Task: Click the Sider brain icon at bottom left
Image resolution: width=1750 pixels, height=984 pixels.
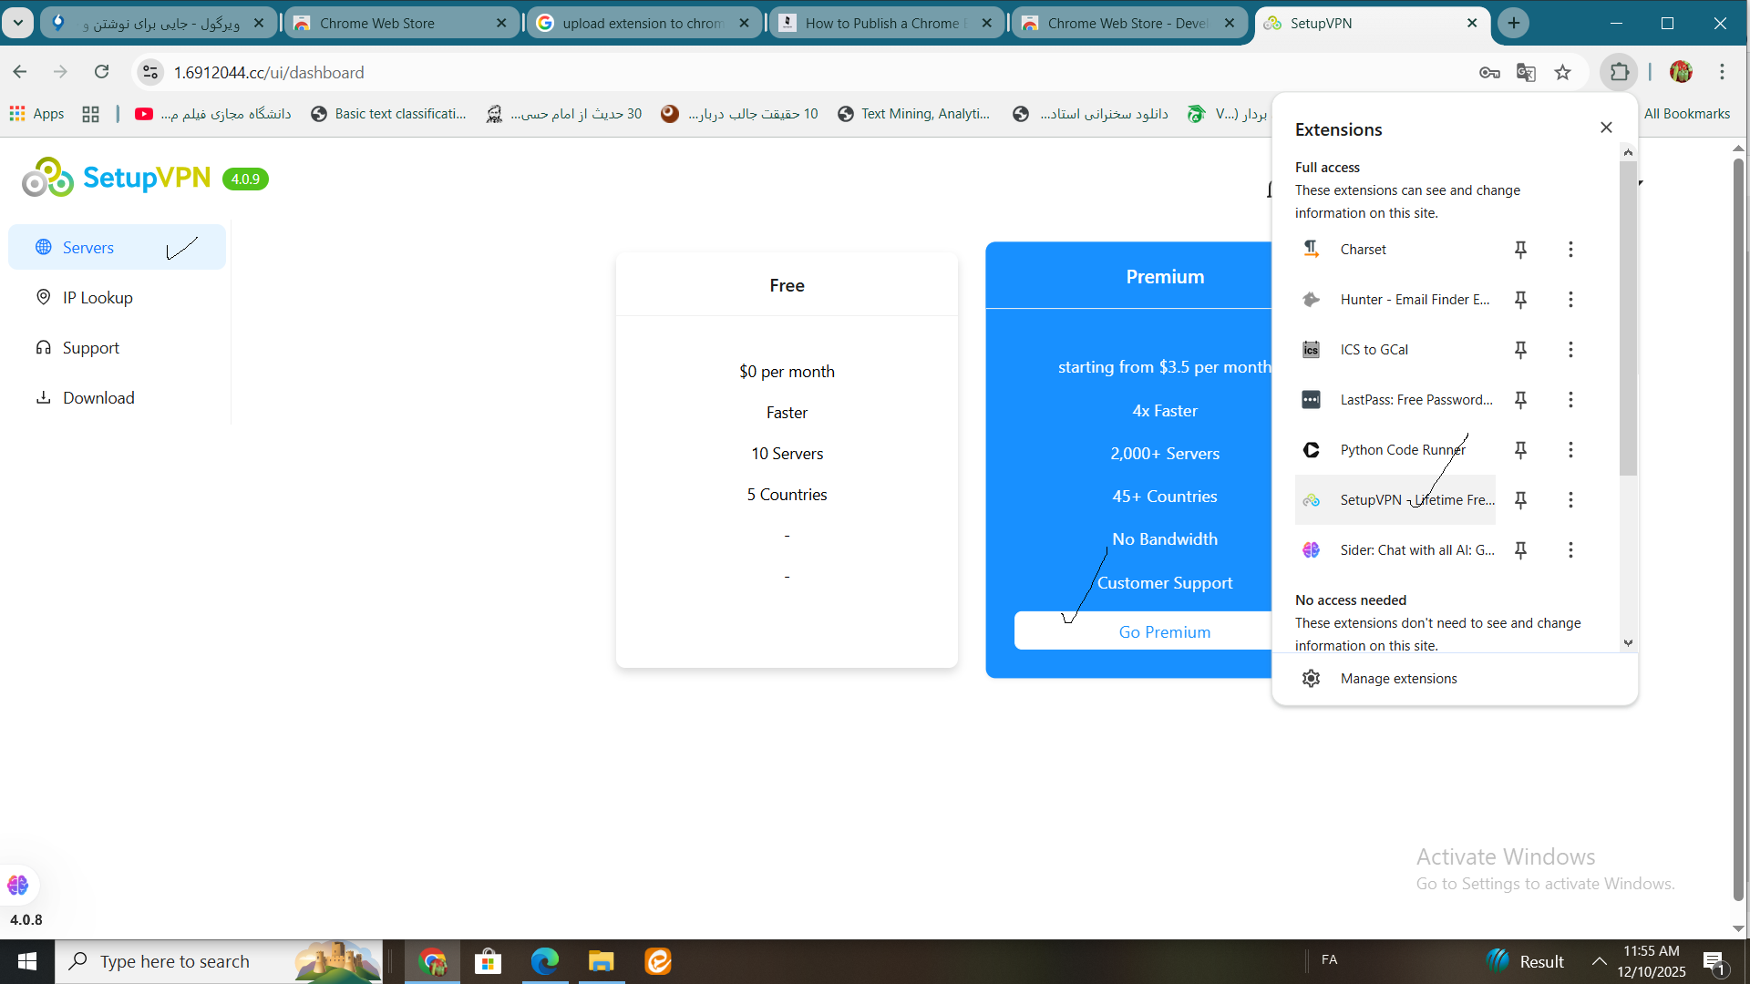Action: point(17,885)
